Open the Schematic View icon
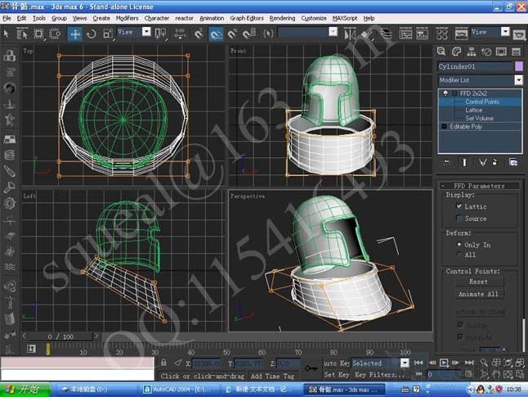The image size is (528, 397). pyautogui.click(x=422, y=34)
